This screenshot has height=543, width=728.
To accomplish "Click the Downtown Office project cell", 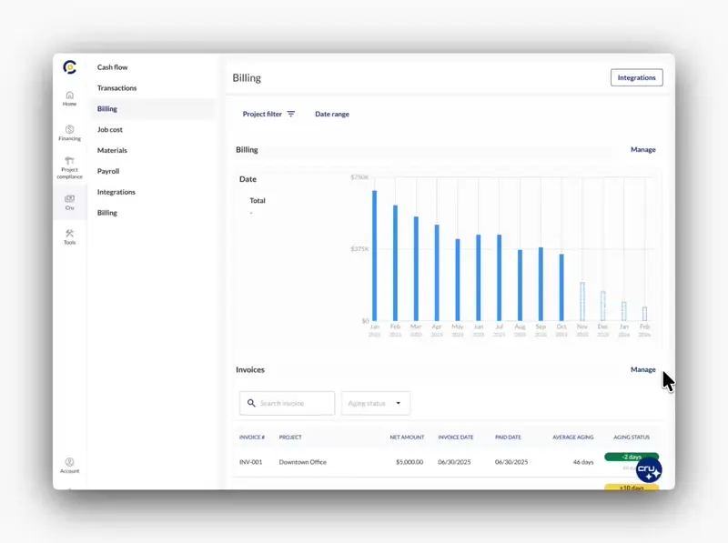I will 303,462.
